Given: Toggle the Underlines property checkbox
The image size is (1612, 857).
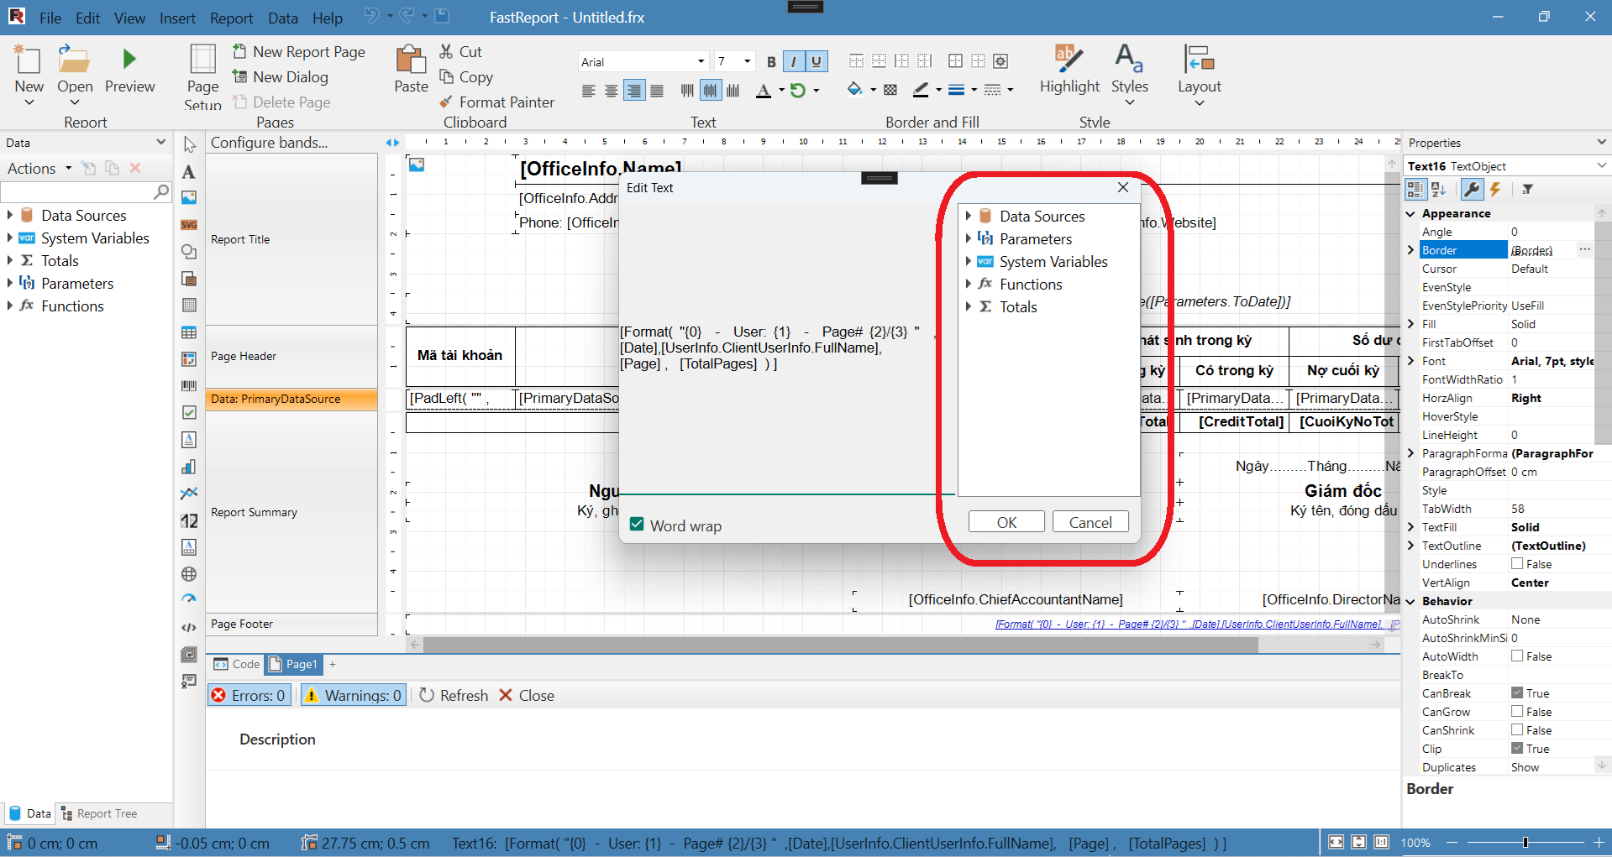Looking at the screenshot, I should point(1517,564).
